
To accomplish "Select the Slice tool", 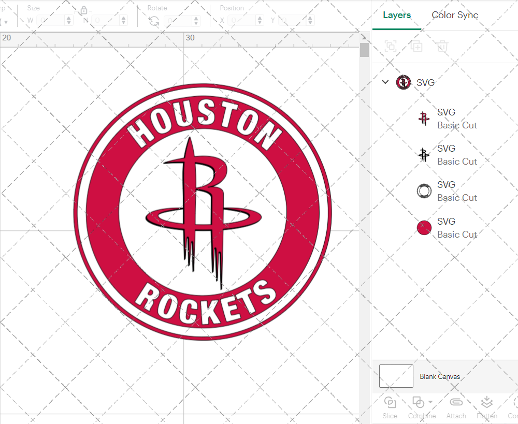I will pos(390,407).
